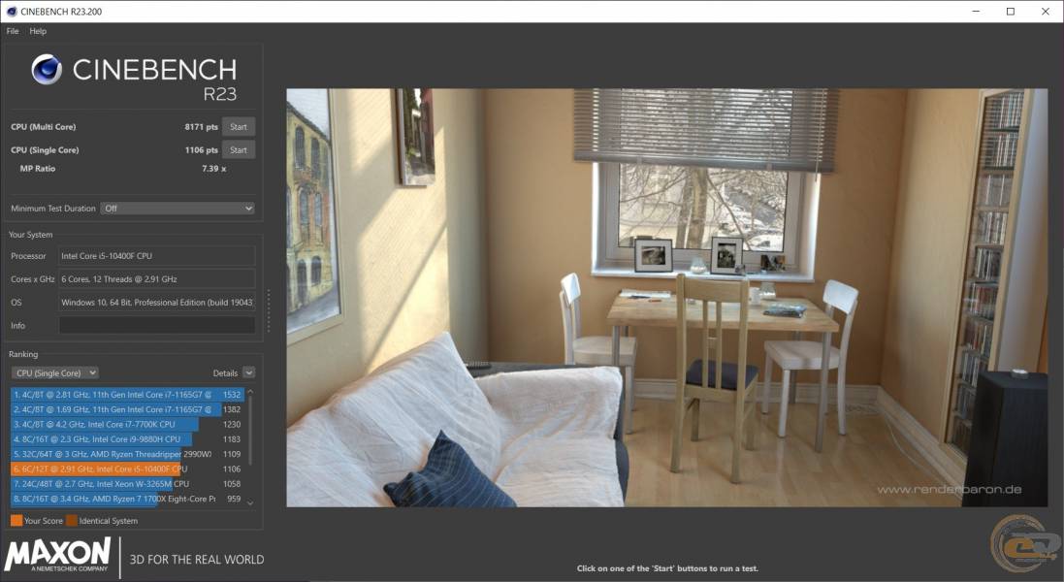The height and width of the screenshot is (582, 1064).
Task: Open the File menu
Action: [x=13, y=31]
